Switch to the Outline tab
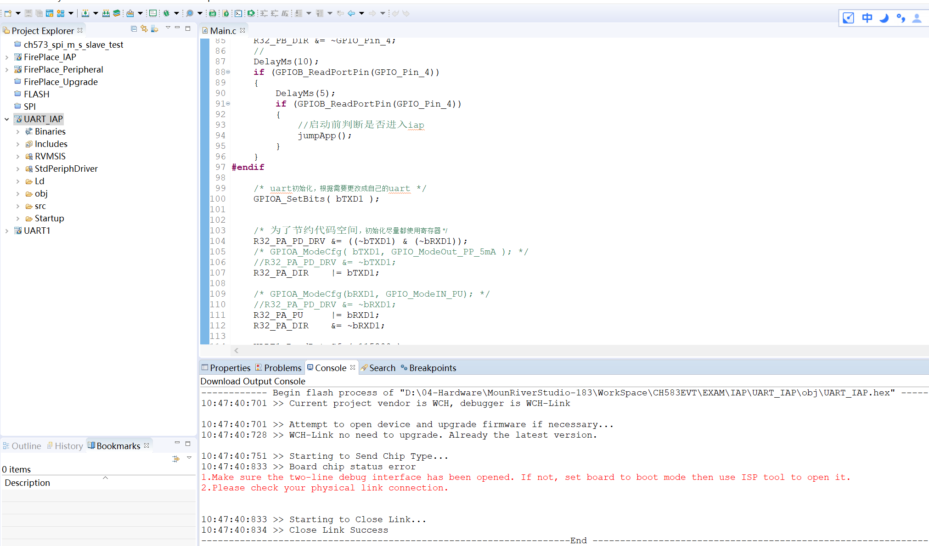The width and height of the screenshot is (929, 546). pyautogui.click(x=22, y=446)
